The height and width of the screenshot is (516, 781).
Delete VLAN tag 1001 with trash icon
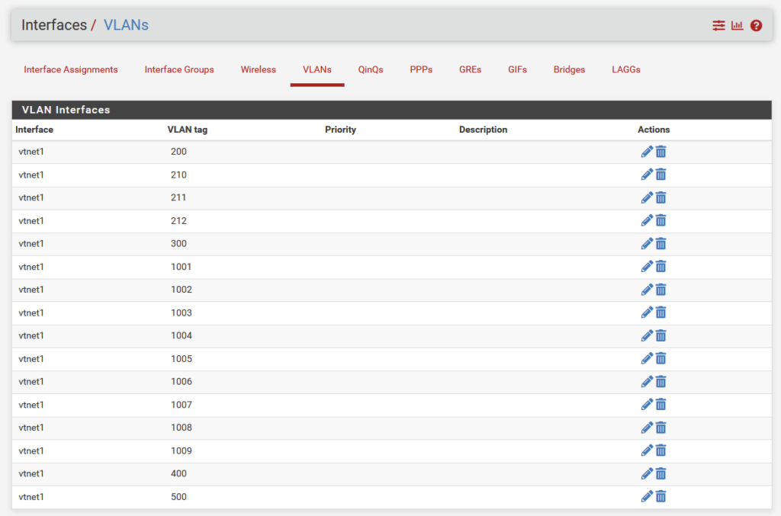[661, 267]
